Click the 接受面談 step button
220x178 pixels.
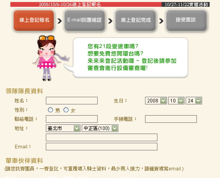coord(187,20)
